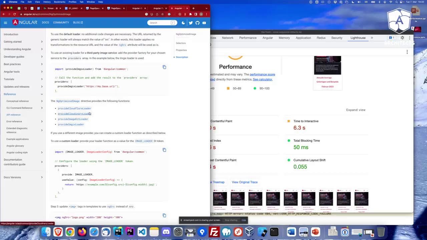
Task: Open DevTools settings gear
Action: click(x=402, y=38)
